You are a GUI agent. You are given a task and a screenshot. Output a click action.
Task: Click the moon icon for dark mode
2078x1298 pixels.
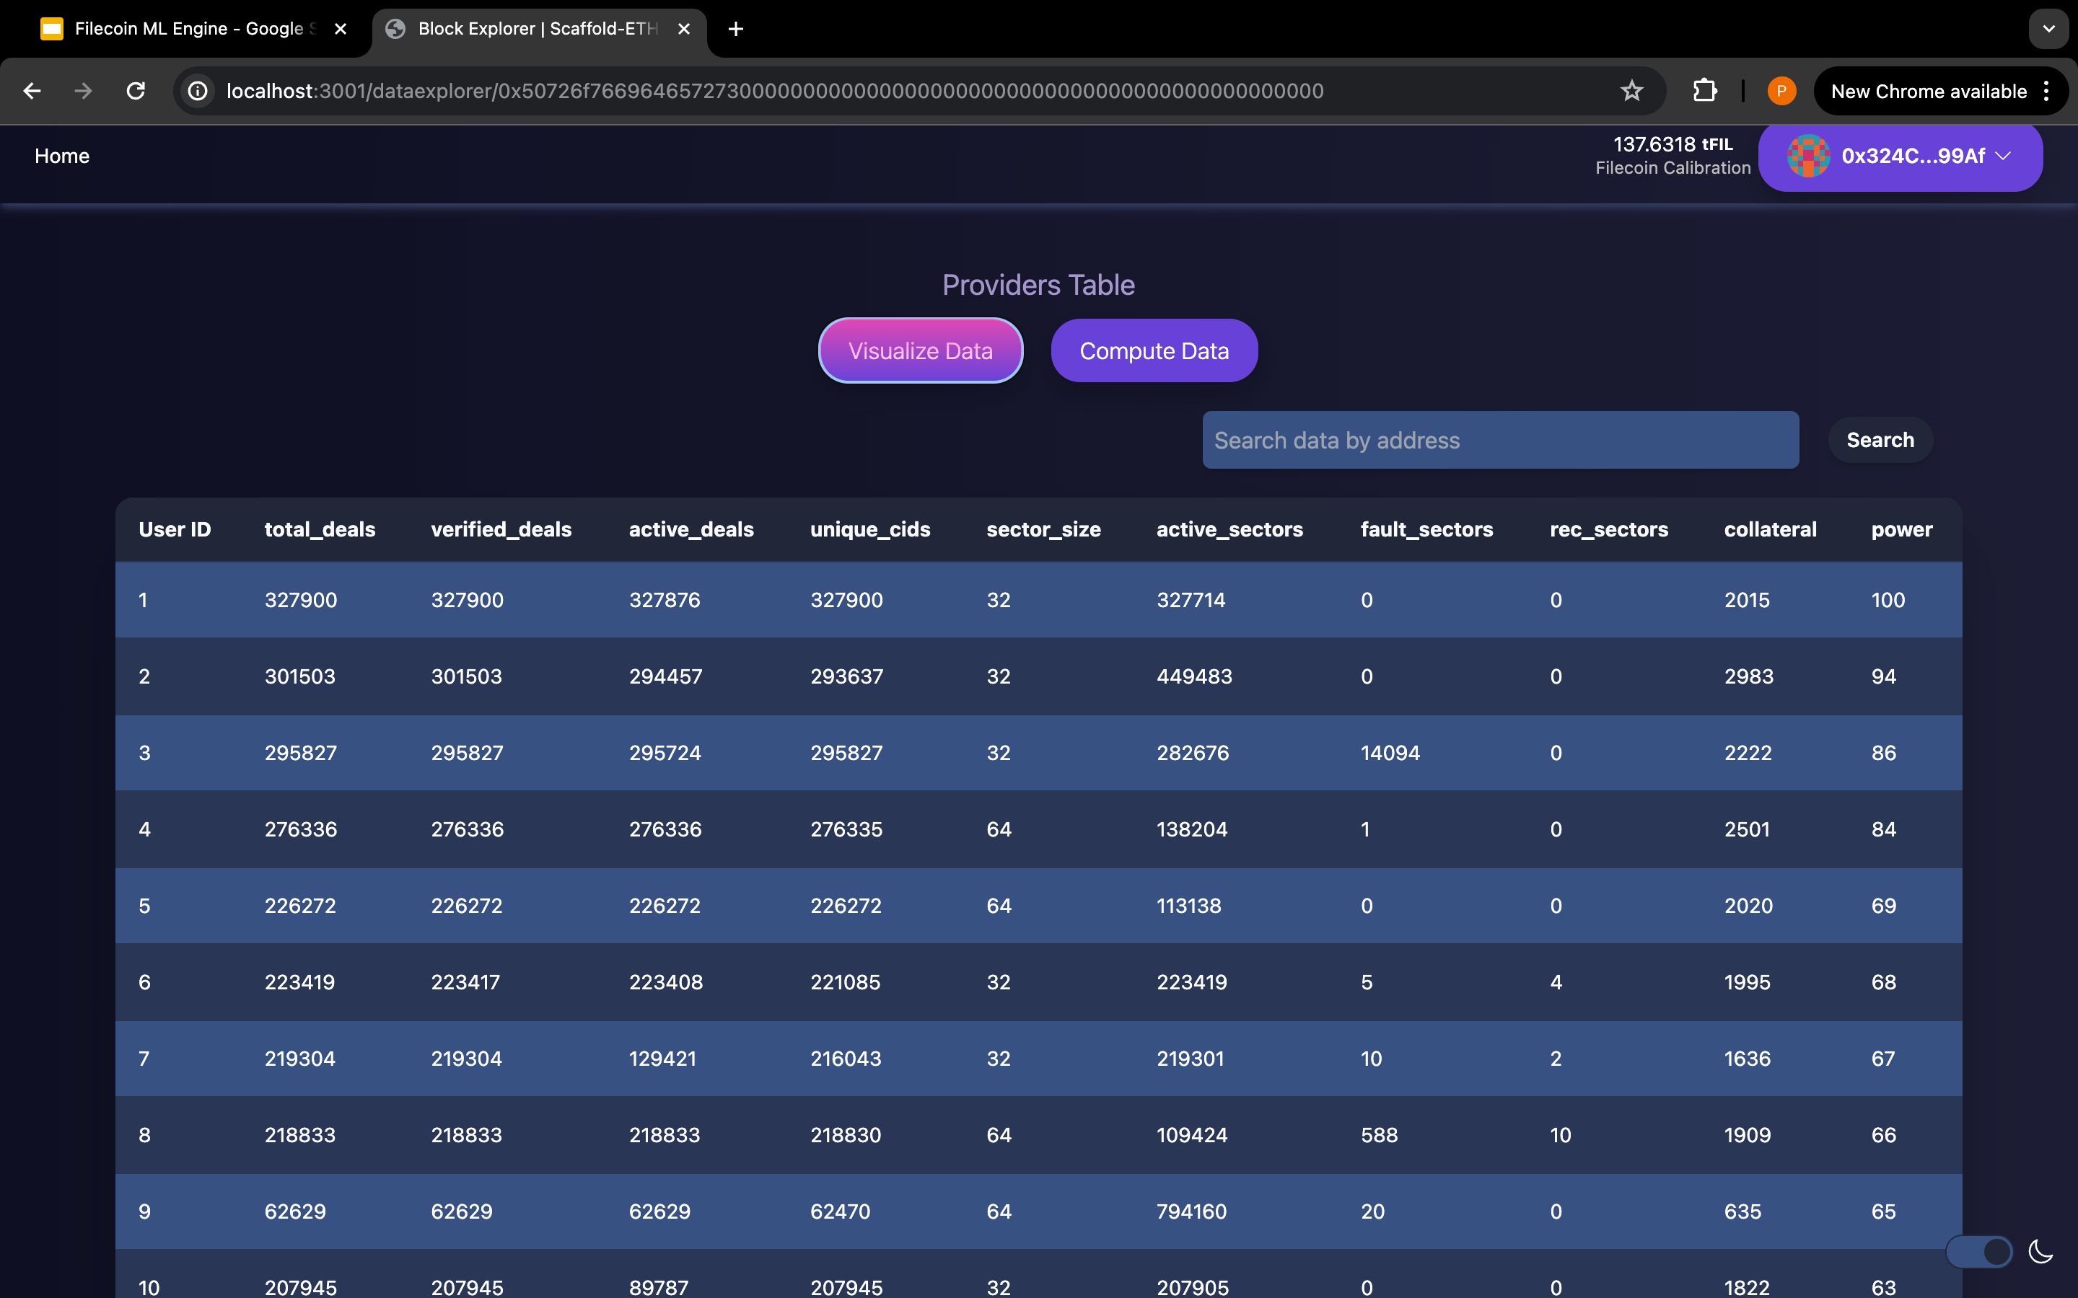coord(2041,1252)
